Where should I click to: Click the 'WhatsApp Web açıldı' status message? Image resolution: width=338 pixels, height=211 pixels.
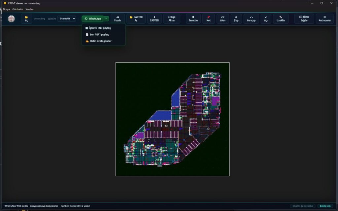pos(47,206)
